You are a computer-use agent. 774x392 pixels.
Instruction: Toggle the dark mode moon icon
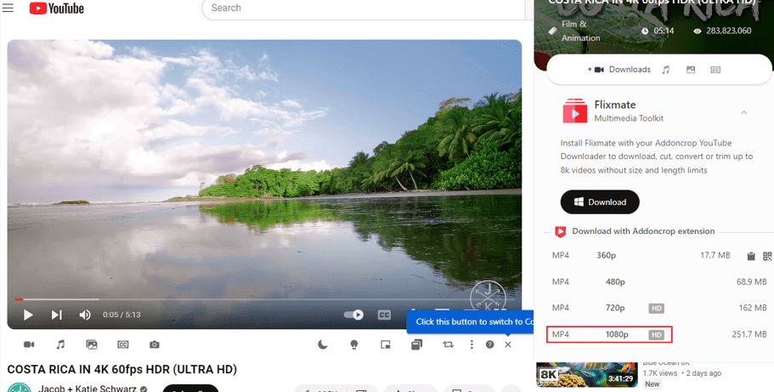323,344
